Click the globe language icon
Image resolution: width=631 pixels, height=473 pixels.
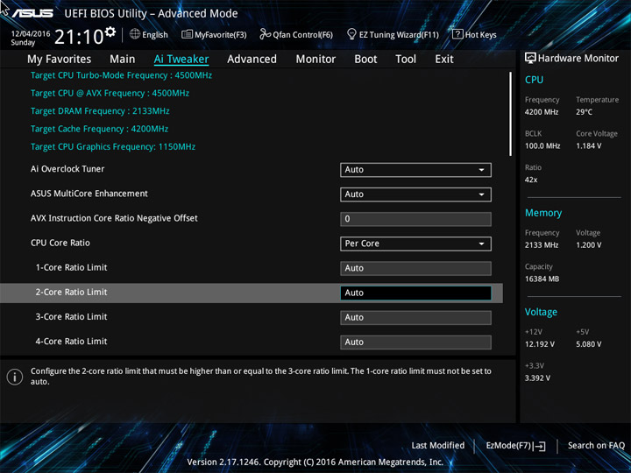coord(135,34)
